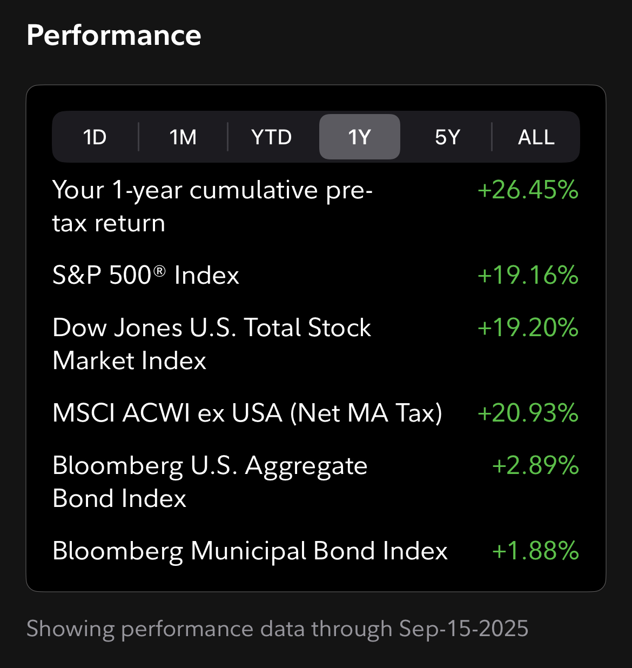Select Bloomberg U.S. Aggregate Bond Index
632x668 pixels.
pos(315,482)
